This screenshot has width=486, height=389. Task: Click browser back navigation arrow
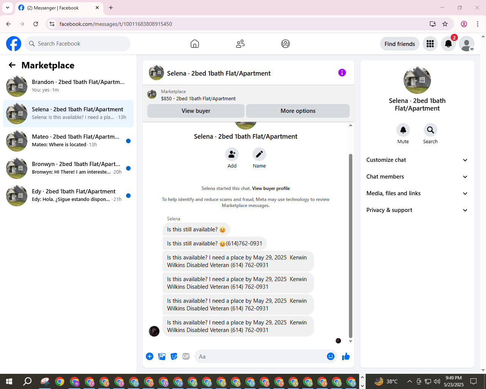8,24
